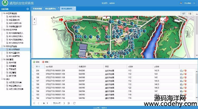Screen dimensions: 198x109
Task: Check the box for row ID 196
Action: 33,84
